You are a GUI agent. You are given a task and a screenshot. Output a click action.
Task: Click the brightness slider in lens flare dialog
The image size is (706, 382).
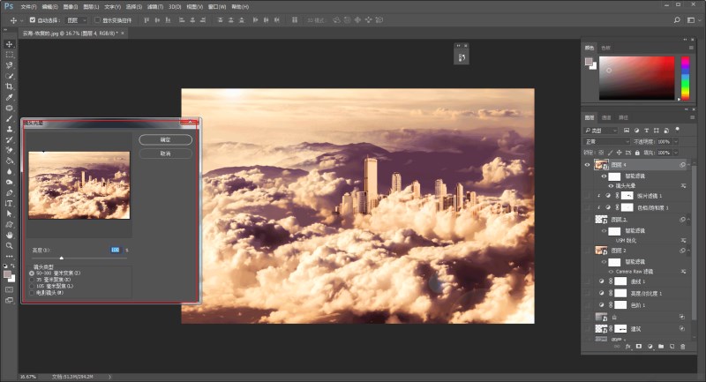point(62,257)
